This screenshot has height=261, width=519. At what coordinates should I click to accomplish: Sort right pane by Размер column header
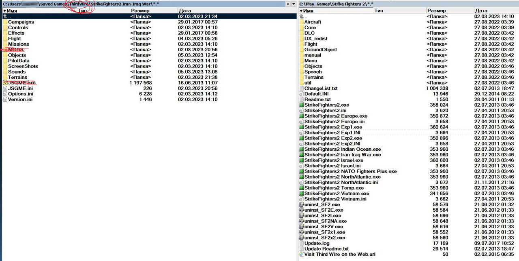[450, 11]
